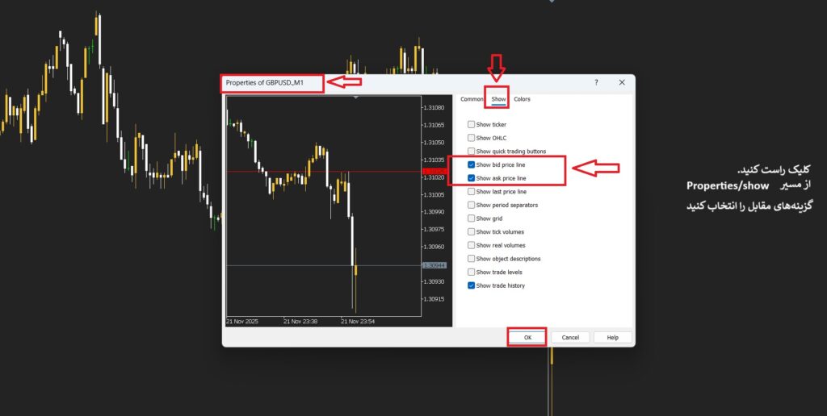Toggle the Show OHLC checkbox
This screenshot has height=416, width=827.
point(472,138)
